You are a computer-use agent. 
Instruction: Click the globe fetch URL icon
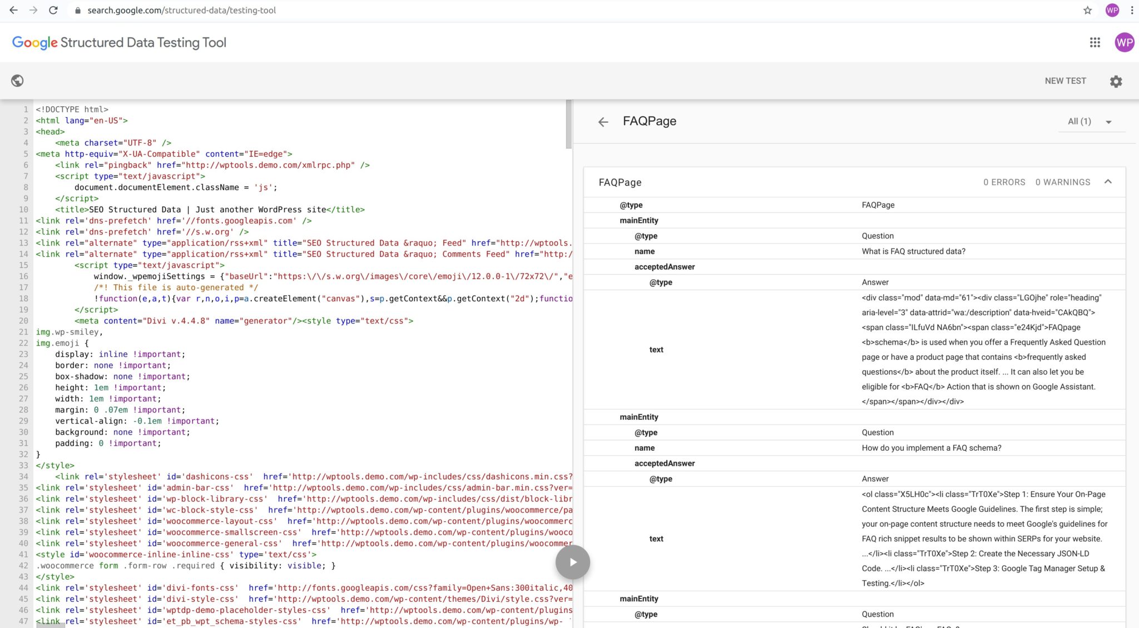click(x=17, y=81)
